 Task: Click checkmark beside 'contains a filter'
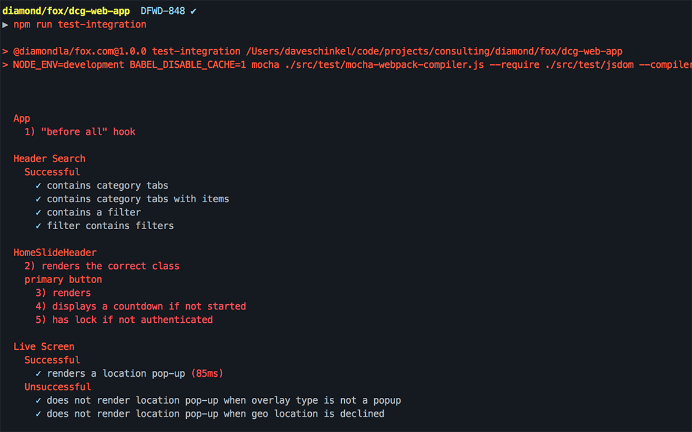38,212
